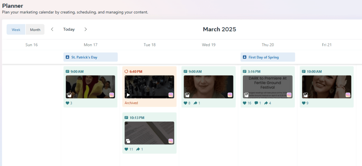Click the 3:16 PM time label
Viewport: 362px width, 166px height.
(254, 71)
